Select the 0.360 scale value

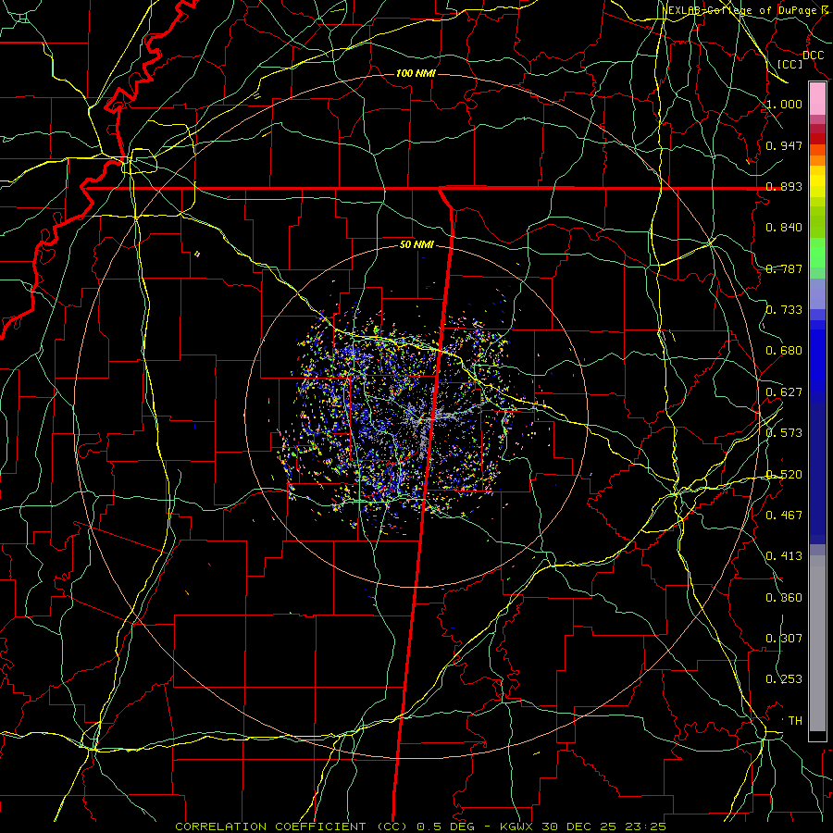pyautogui.click(x=784, y=598)
